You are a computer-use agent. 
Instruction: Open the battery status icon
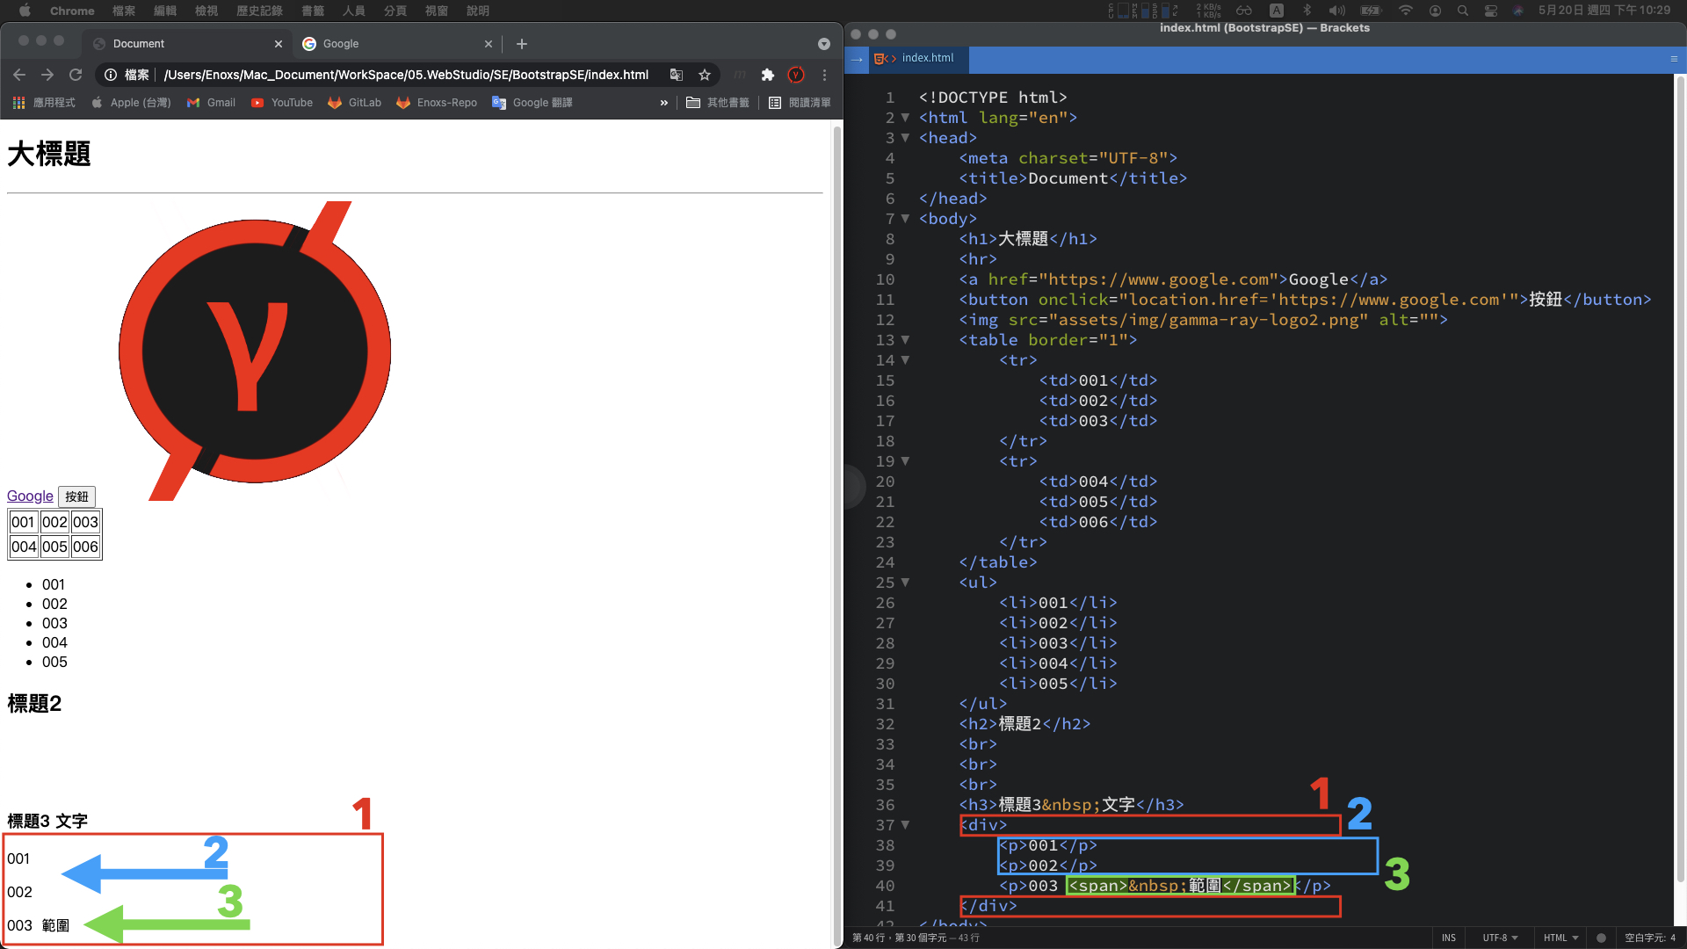click(1371, 11)
